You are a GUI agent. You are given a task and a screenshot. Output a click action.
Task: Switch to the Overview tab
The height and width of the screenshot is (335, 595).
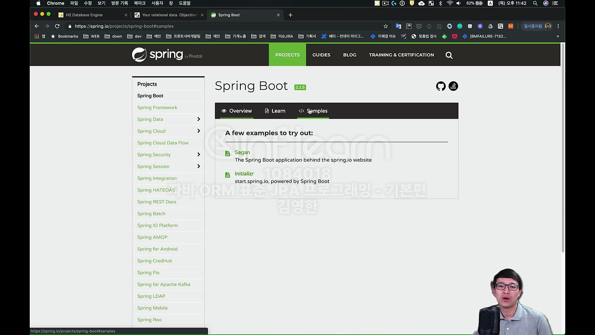point(237,111)
